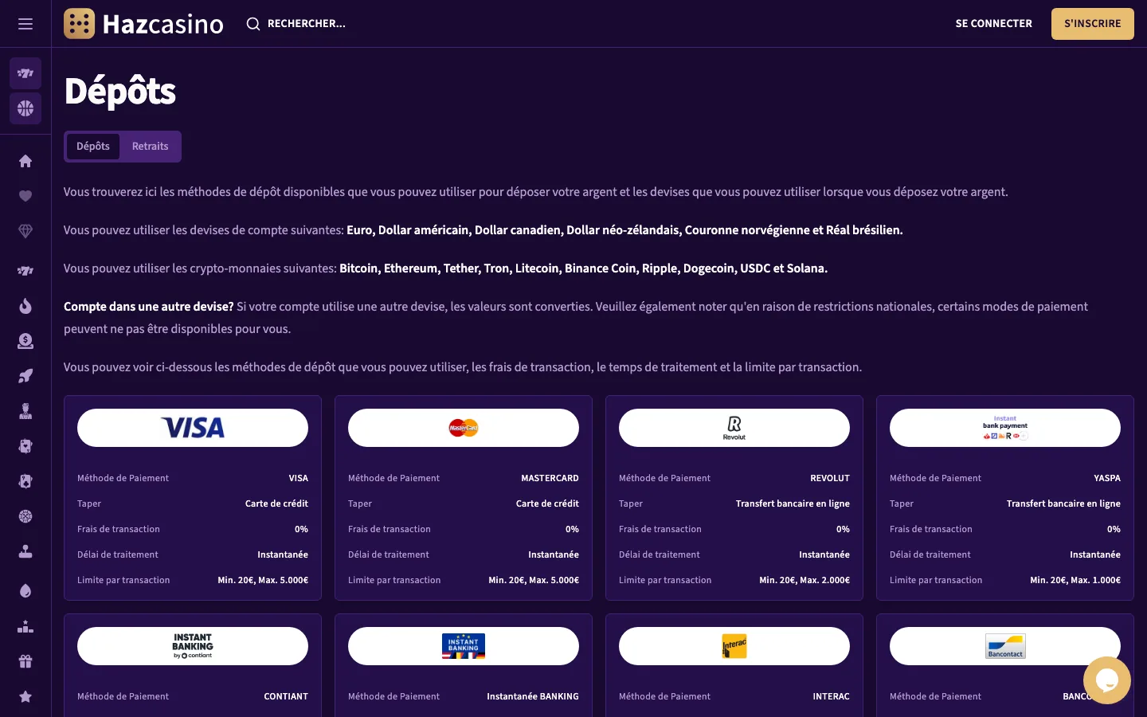
Task: Switch to the Retraits tab
Action: click(150, 147)
